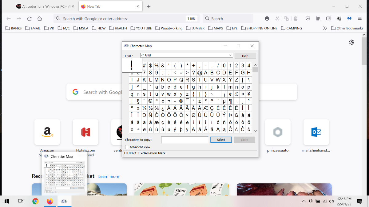The width and height of the screenshot is (369, 207).
Task: Open the Pocket save icon
Action: pyautogui.click(x=308, y=18)
